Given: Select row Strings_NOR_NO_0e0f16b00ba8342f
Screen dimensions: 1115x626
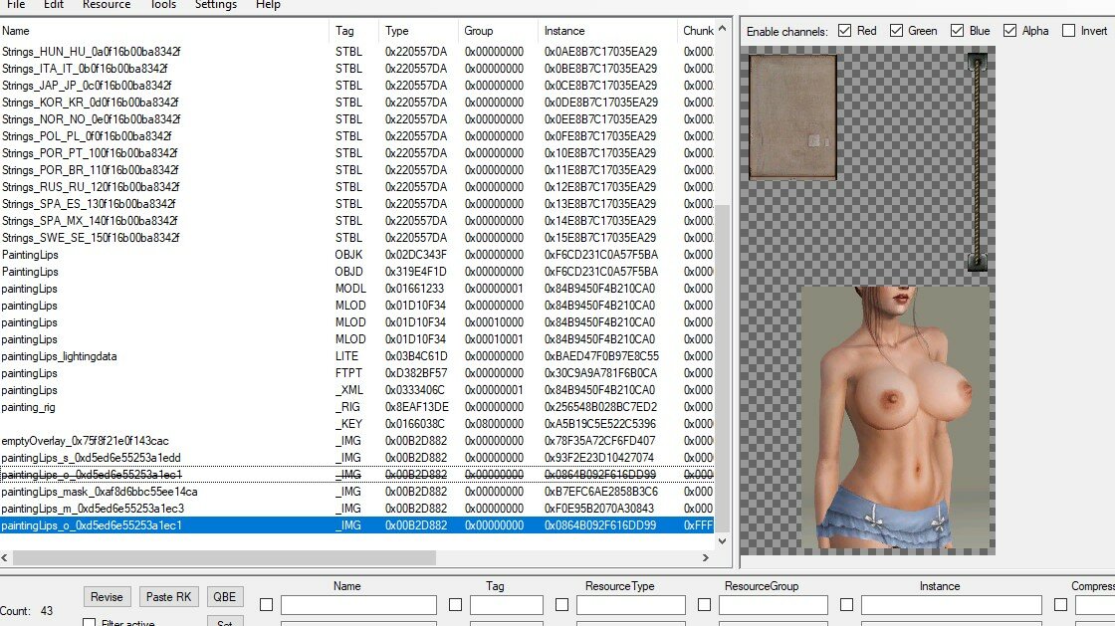Looking at the screenshot, I should point(357,119).
